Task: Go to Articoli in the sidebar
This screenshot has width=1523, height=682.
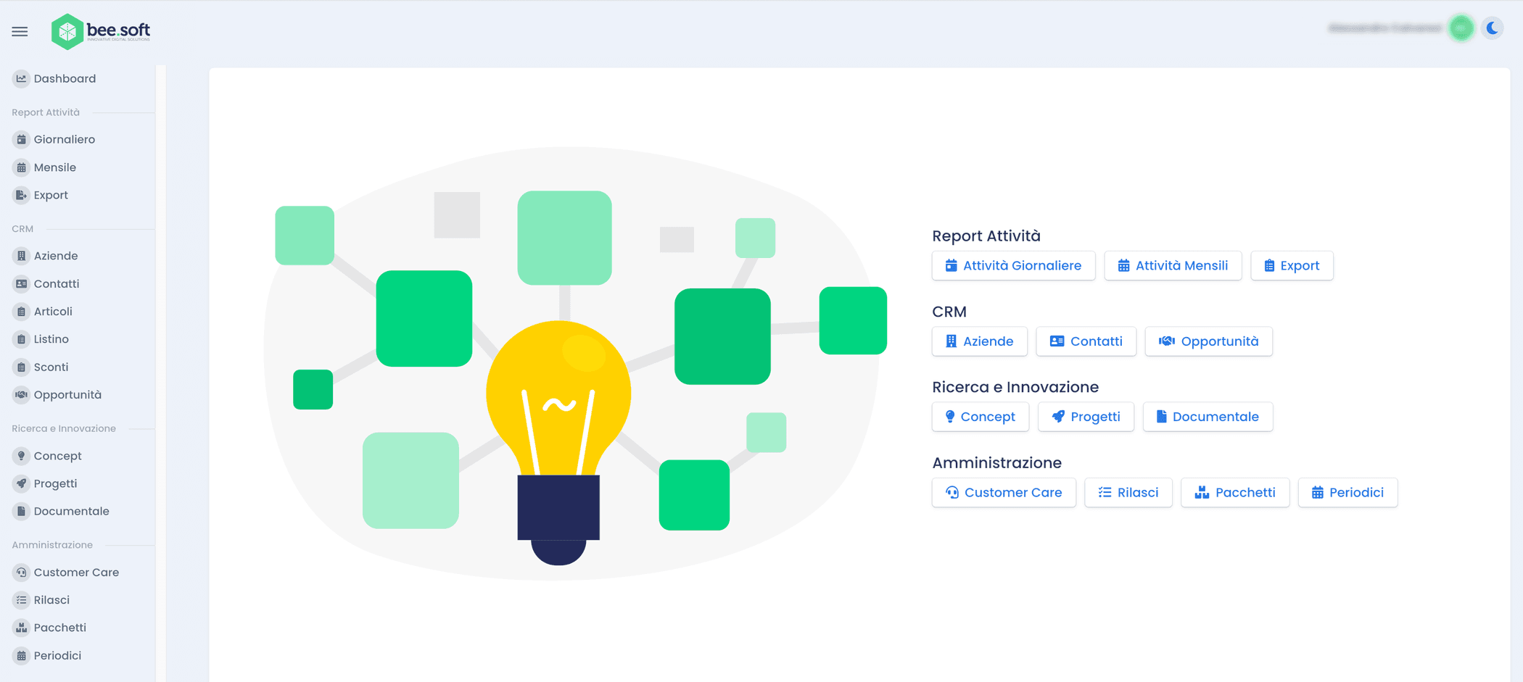Action: coord(53,312)
